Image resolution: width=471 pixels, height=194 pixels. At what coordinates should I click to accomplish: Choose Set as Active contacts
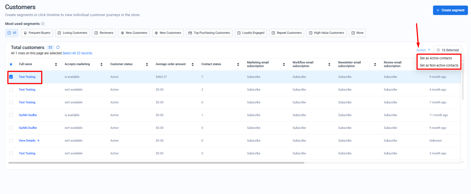[x=436, y=58]
